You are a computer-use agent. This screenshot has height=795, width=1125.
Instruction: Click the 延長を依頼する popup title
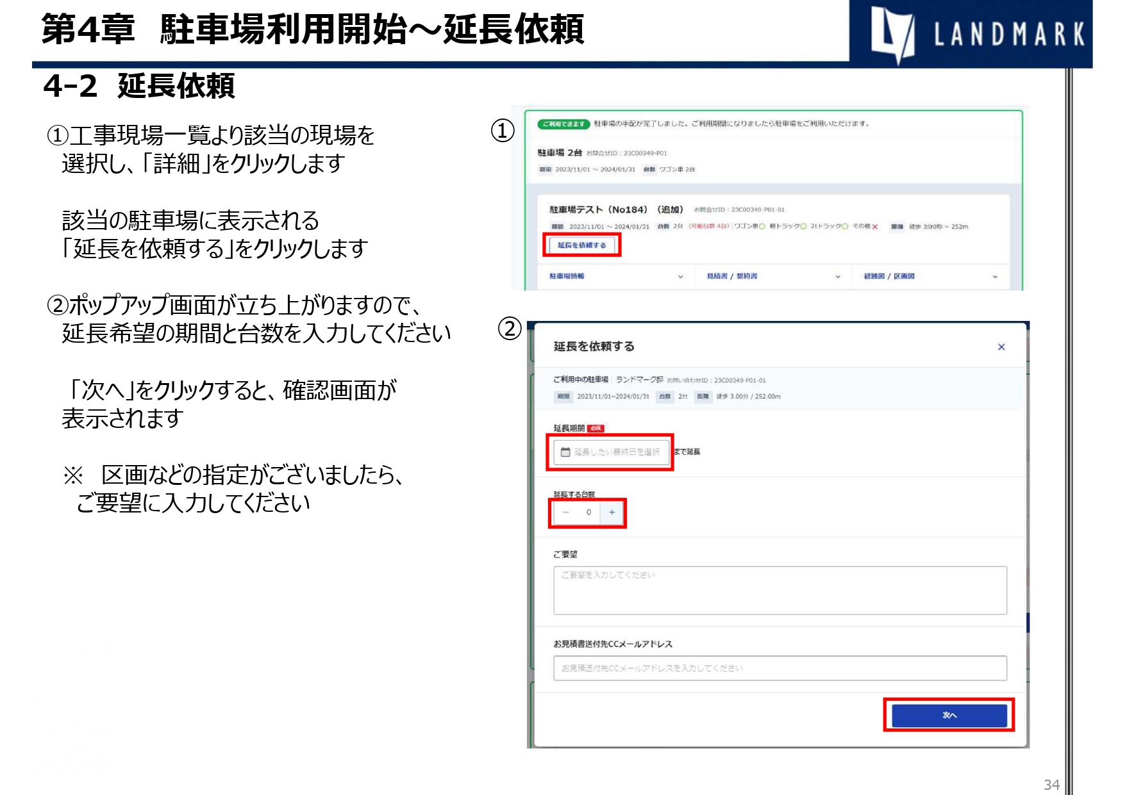tap(594, 347)
